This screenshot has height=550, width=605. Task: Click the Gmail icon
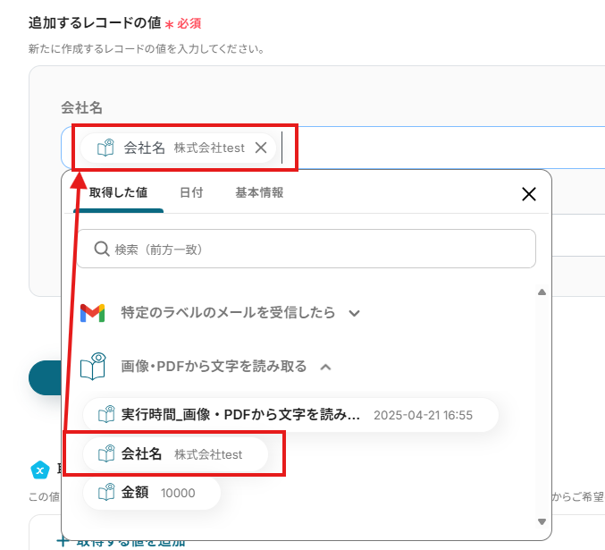tap(93, 313)
